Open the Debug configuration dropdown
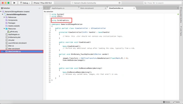Screen dimensions: 183x104 [x=24, y=3]
